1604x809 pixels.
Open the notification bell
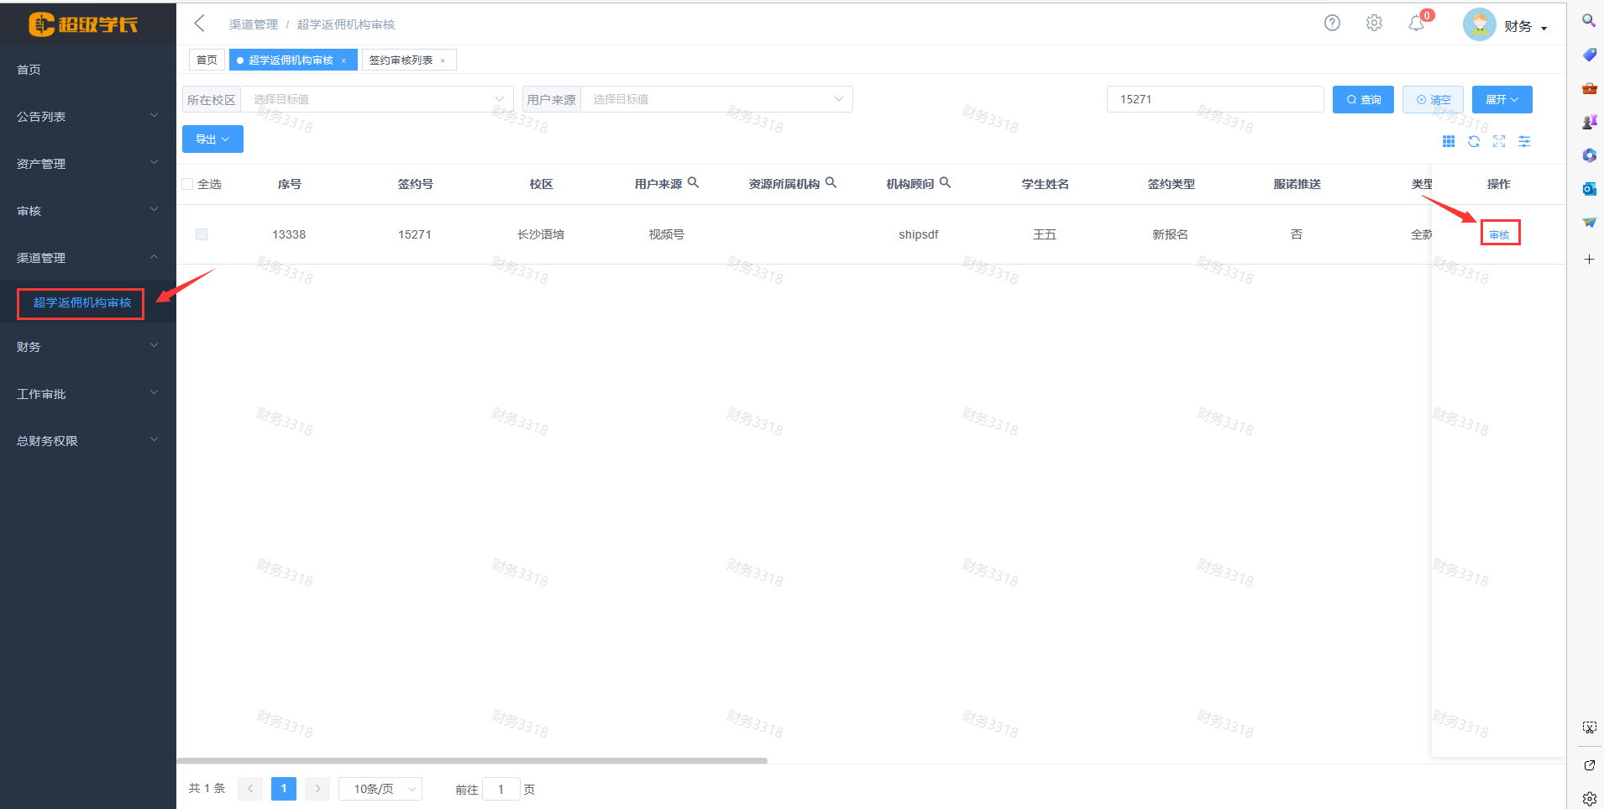[1417, 24]
